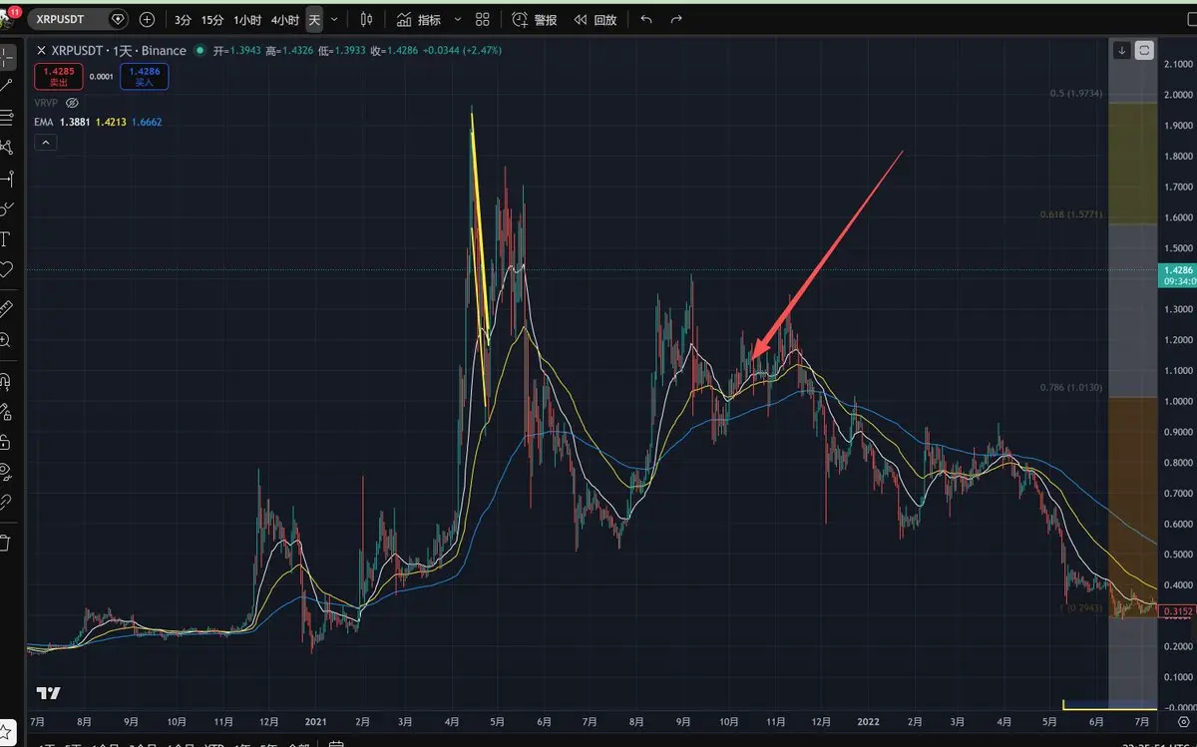Open the Fibonacci retracement tool group

[5, 117]
